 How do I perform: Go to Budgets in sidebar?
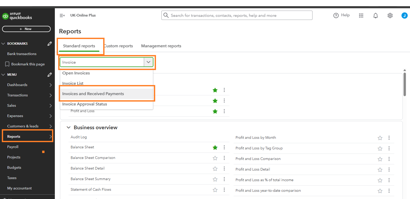point(14,167)
